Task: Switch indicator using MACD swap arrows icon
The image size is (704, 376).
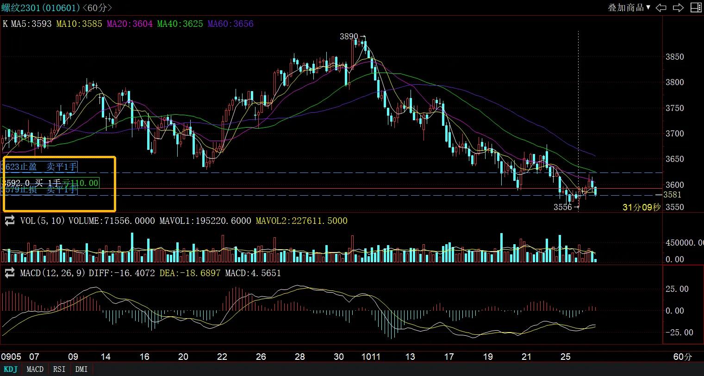Action: pos(10,273)
